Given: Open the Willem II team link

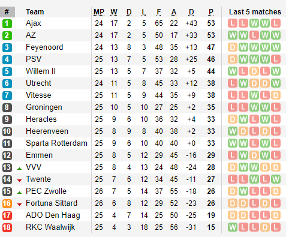Looking at the screenshot, I should point(41,71).
